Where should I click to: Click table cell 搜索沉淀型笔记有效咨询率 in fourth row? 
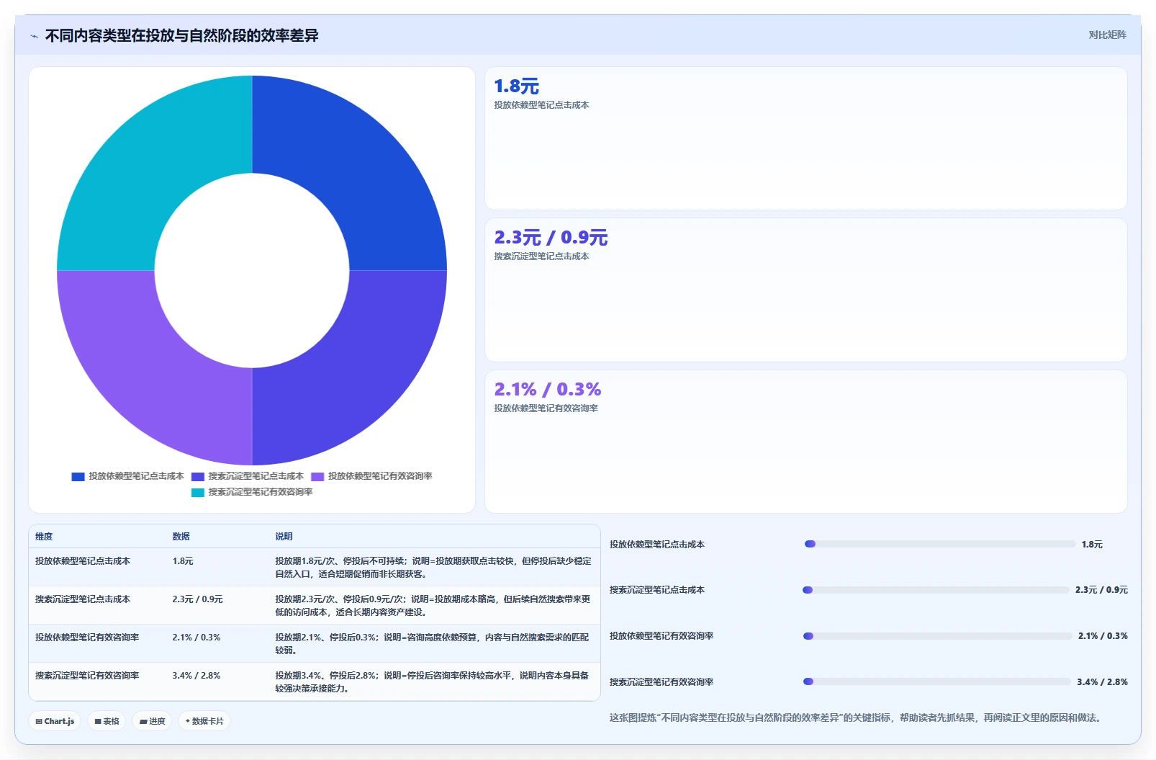click(87, 676)
